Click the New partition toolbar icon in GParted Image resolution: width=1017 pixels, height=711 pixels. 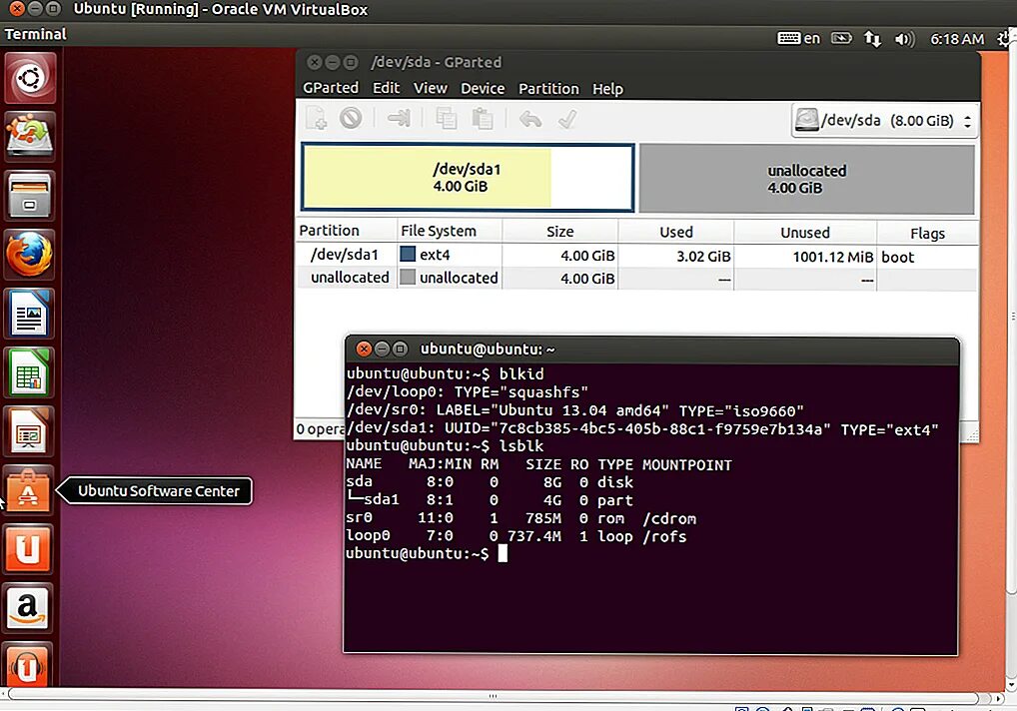(x=317, y=119)
